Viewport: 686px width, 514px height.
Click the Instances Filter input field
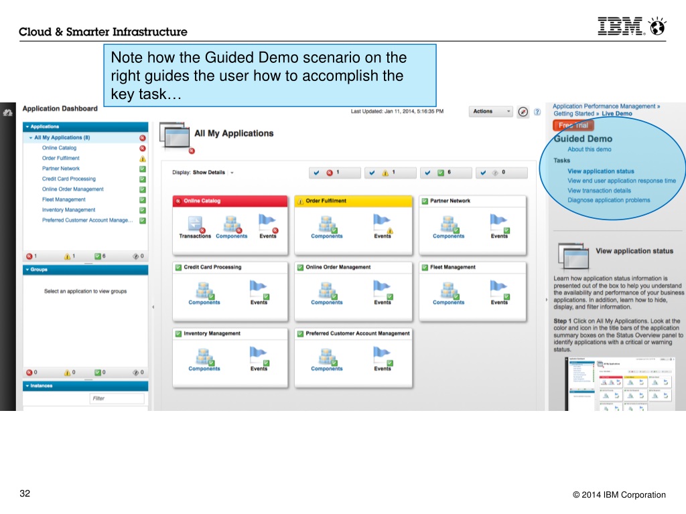[117, 398]
